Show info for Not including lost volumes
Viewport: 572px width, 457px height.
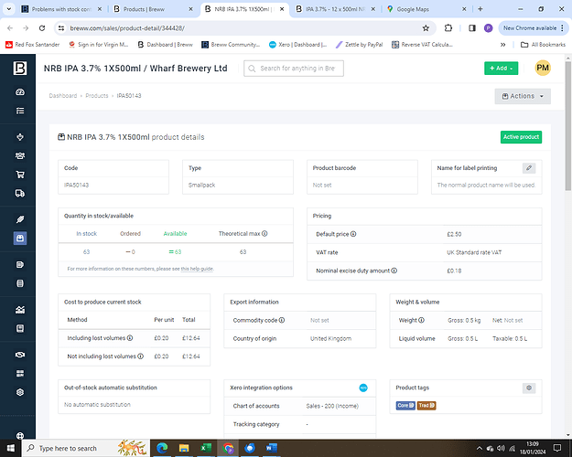140,356
